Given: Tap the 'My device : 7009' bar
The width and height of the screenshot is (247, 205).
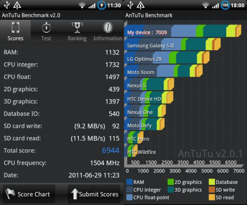Looking at the screenshot, I should pyautogui.click(x=183, y=31).
